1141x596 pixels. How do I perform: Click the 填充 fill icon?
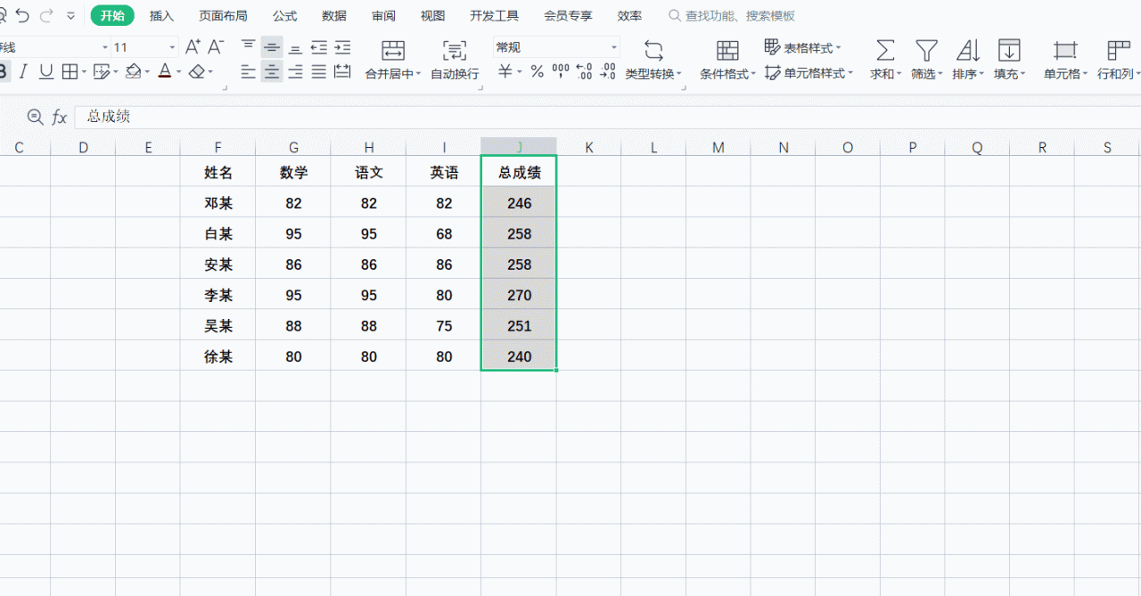[x=1009, y=51]
